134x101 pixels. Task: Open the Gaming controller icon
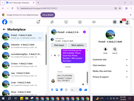click(x=94, y=22)
